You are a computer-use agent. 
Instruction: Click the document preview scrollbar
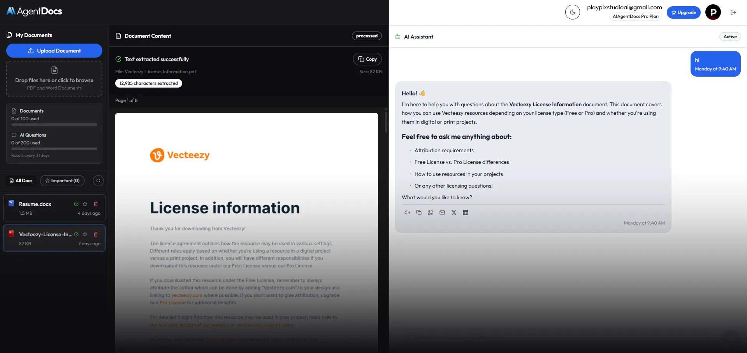point(386,122)
